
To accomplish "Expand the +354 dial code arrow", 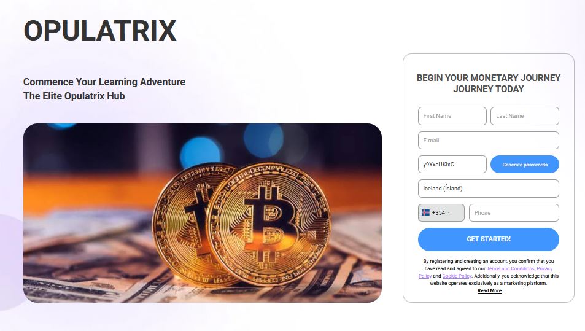I will pyautogui.click(x=449, y=212).
